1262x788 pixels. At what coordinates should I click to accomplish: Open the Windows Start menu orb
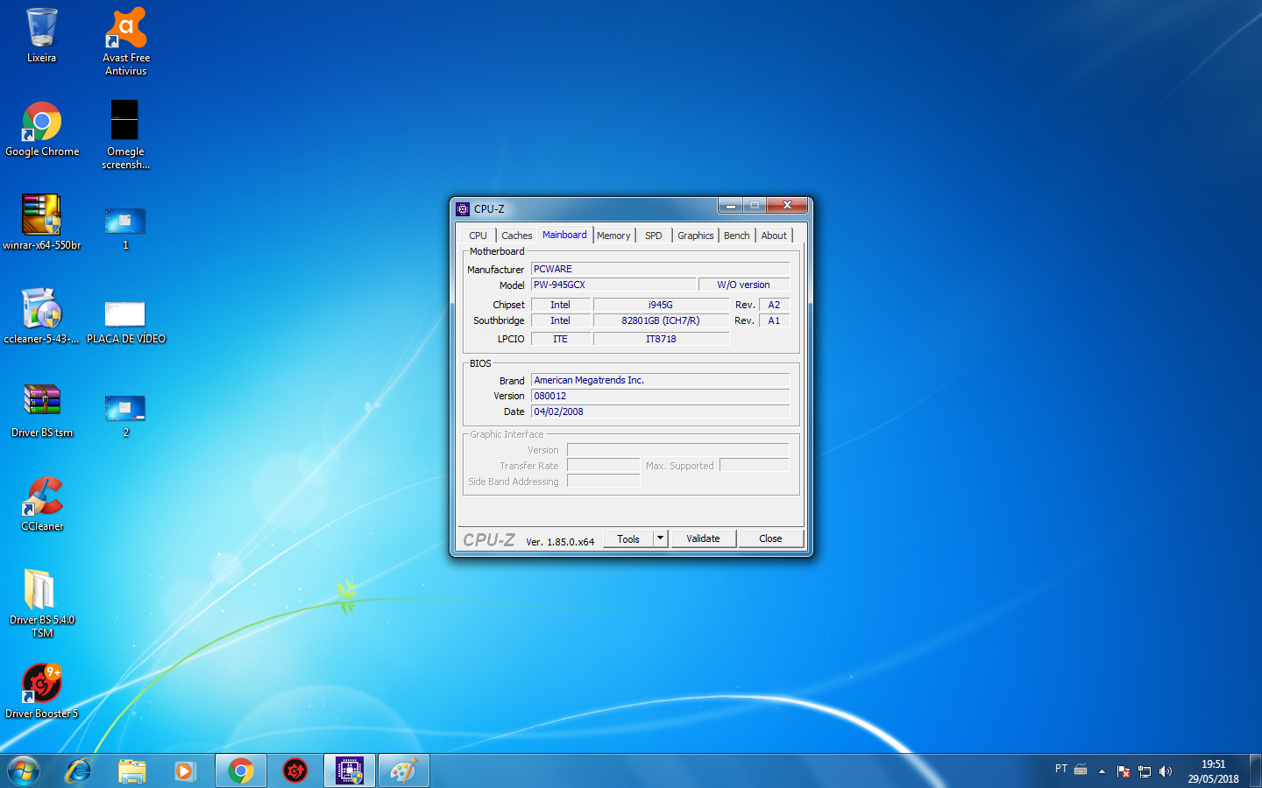tap(24, 770)
